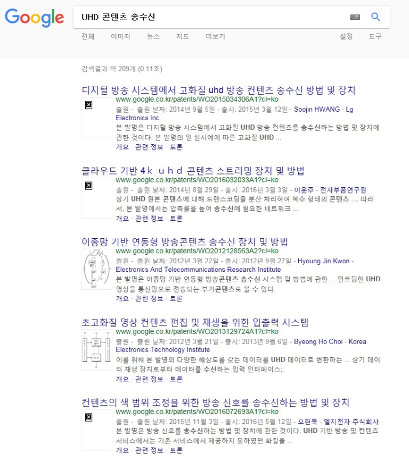Click the Google logo

pyautogui.click(x=35, y=18)
